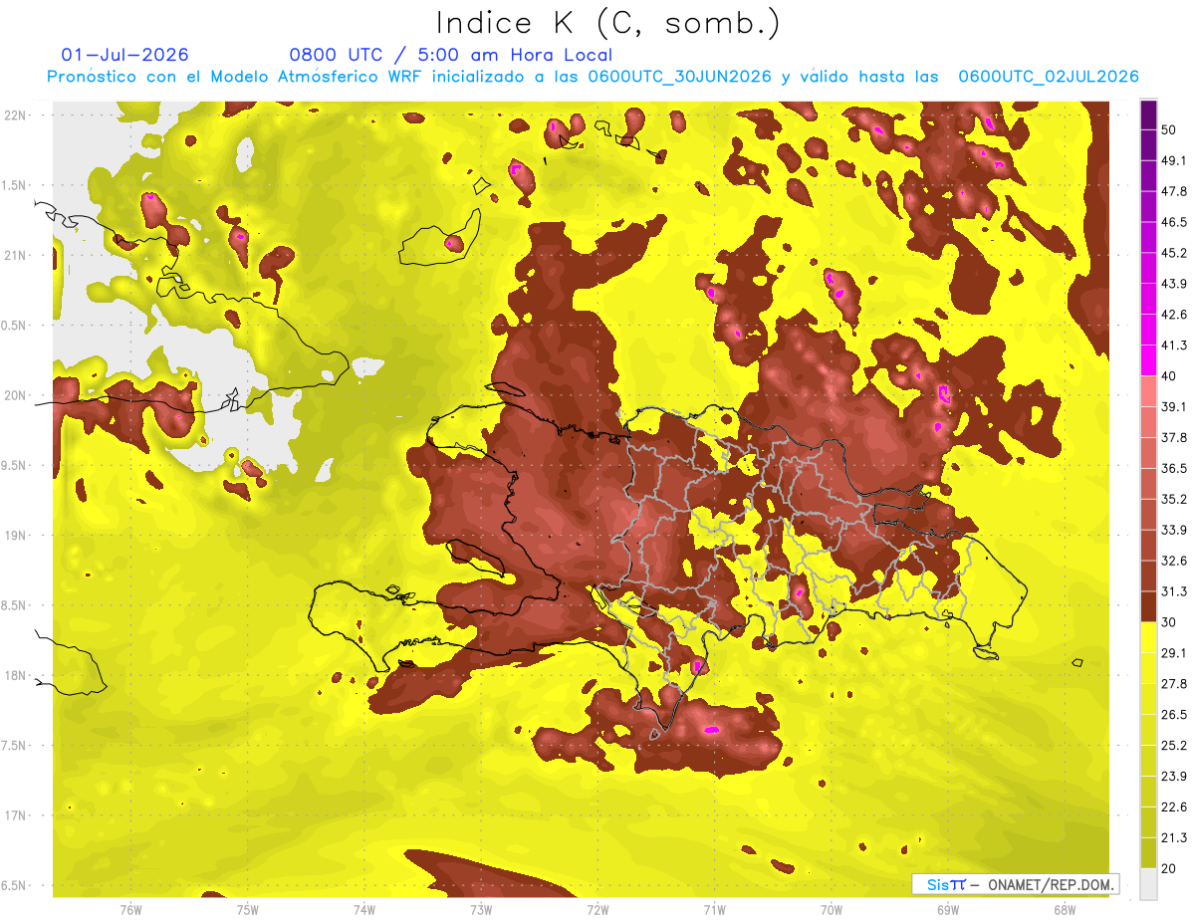
Task: Click the colorbar value "22.6"
Action: [1174, 808]
